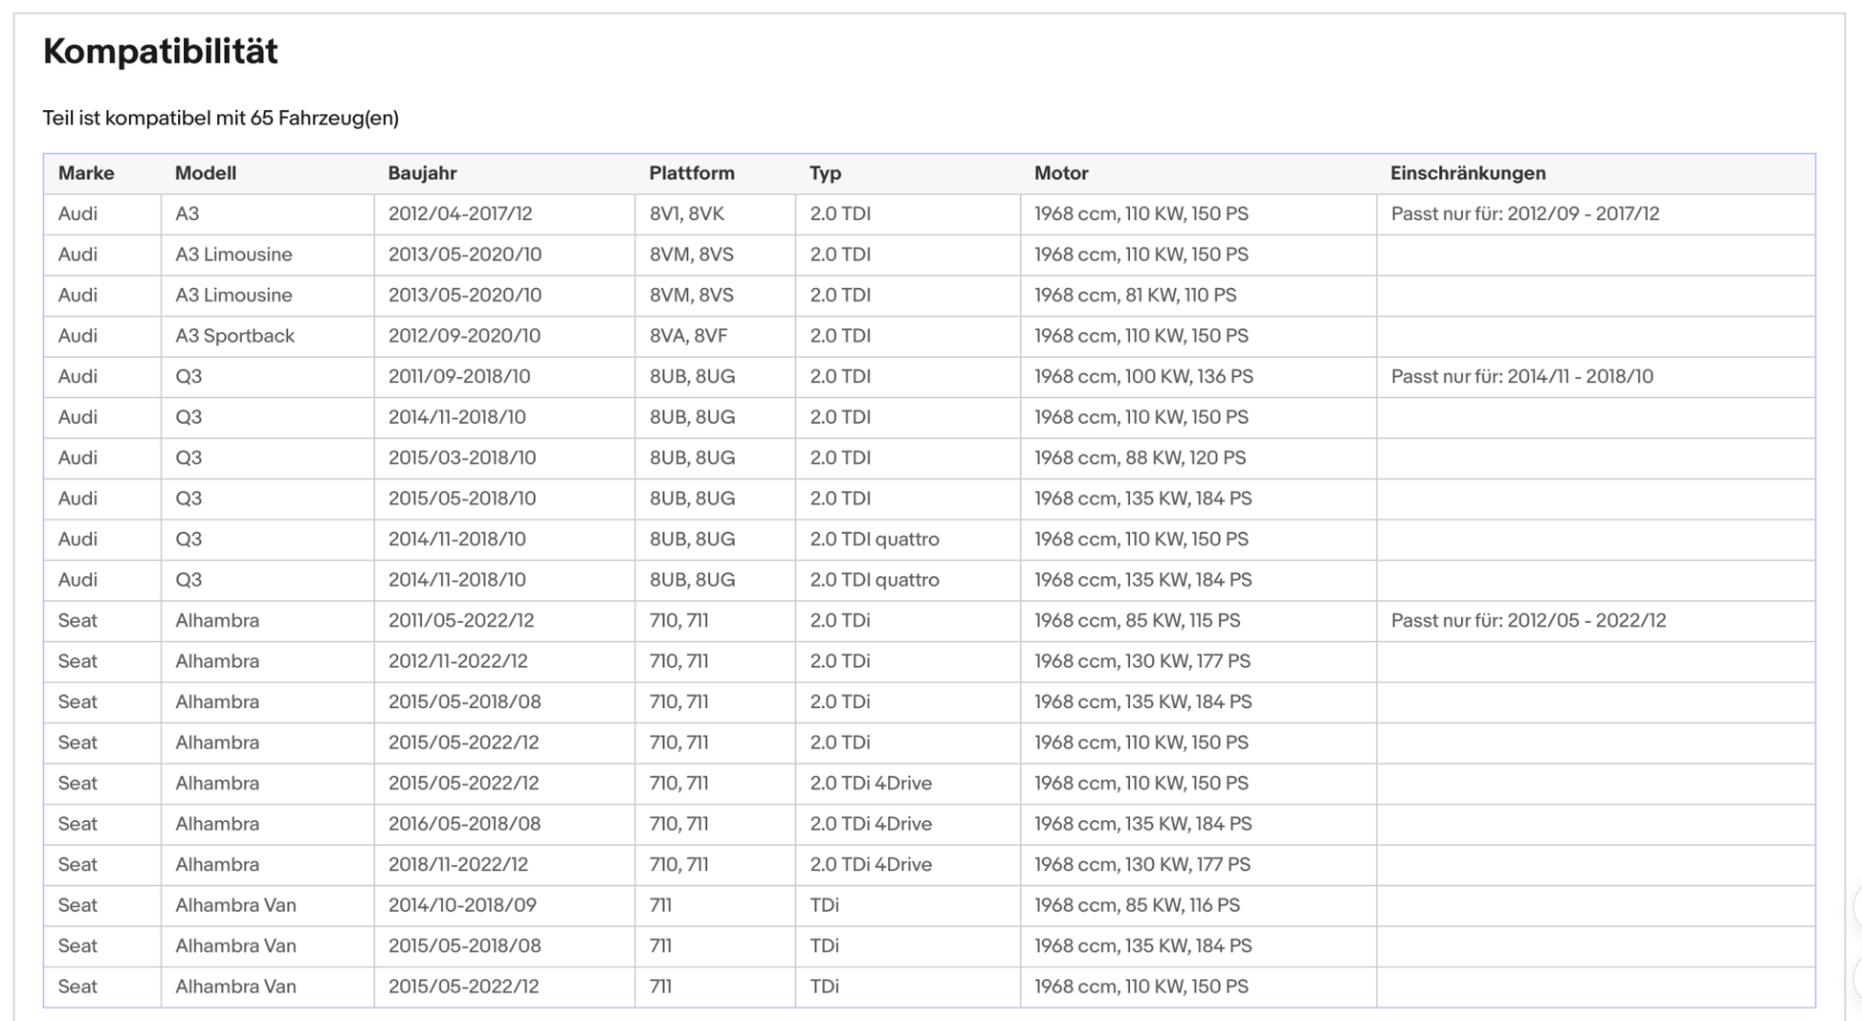Click the Typ column header
This screenshot has width=1862, height=1021.
click(825, 173)
